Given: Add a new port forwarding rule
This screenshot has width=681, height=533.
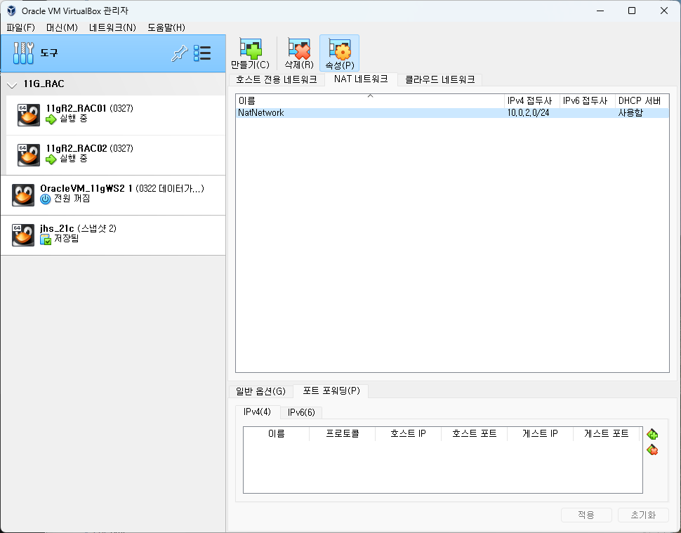Looking at the screenshot, I should [x=652, y=434].
